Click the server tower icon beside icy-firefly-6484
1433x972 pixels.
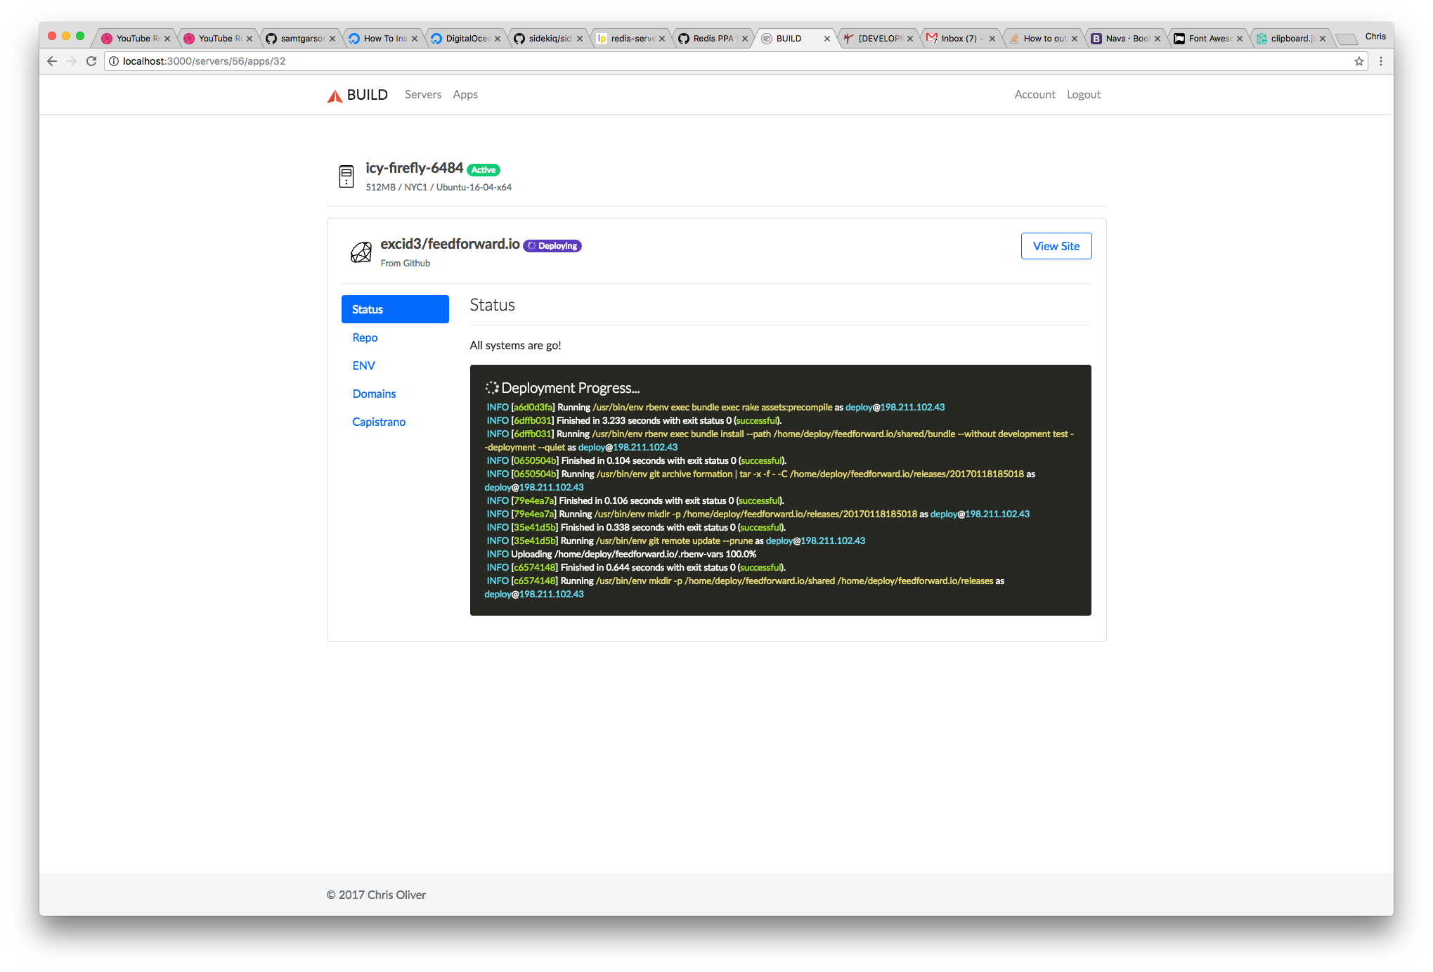(346, 176)
